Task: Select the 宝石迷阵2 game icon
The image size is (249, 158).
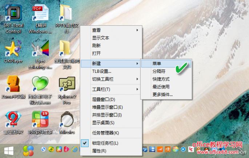Action: [x=13, y=119]
